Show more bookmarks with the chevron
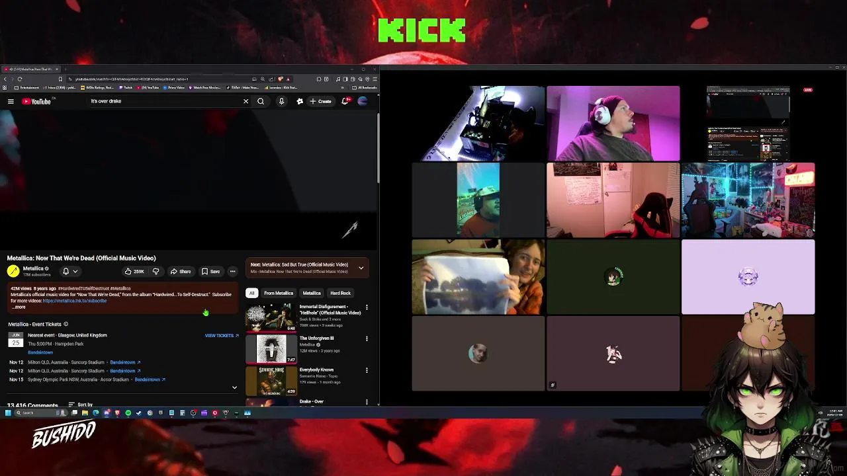The height and width of the screenshot is (476, 847). [342, 87]
